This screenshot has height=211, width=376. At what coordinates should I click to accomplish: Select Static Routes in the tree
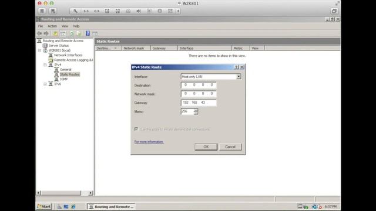coord(69,74)
